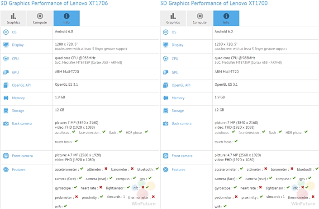Viewport: 319px width, 209px height.
Task: Select Info tab for Lenovo XT1706
Action: [67, 19]
